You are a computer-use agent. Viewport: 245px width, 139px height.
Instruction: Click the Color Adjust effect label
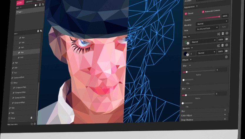coord(186,116)
